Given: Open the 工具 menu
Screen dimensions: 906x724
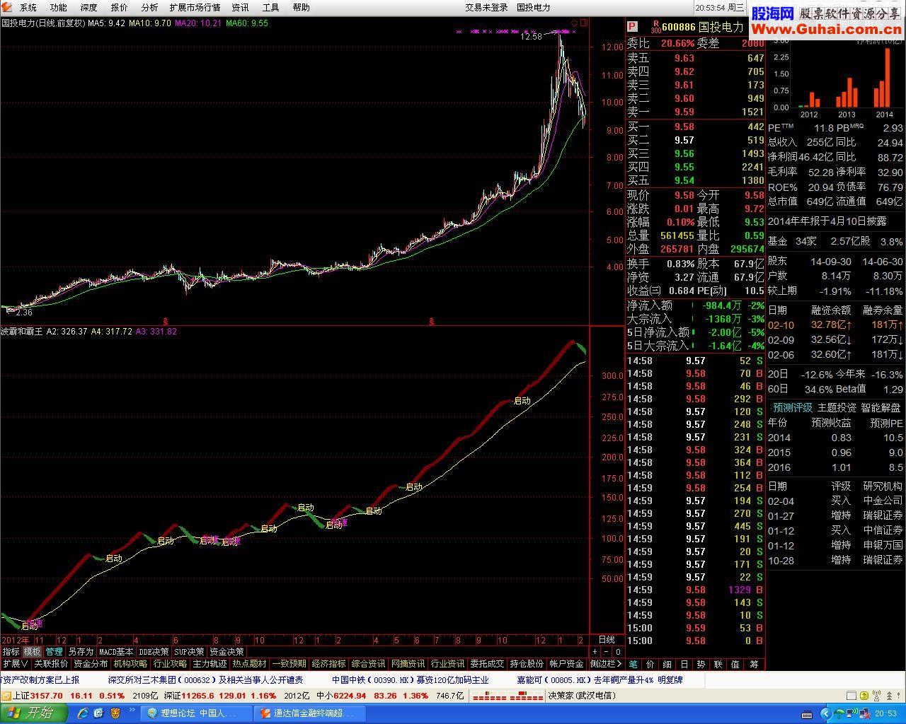Looking at the screenshot, I should (270, 7).
